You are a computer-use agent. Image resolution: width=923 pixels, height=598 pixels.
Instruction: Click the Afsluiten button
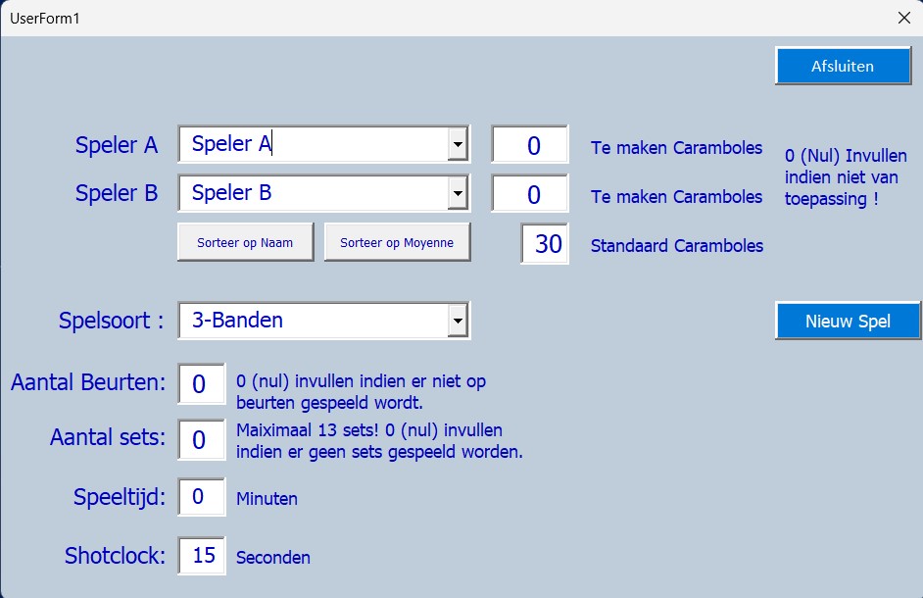click(842, 67)
